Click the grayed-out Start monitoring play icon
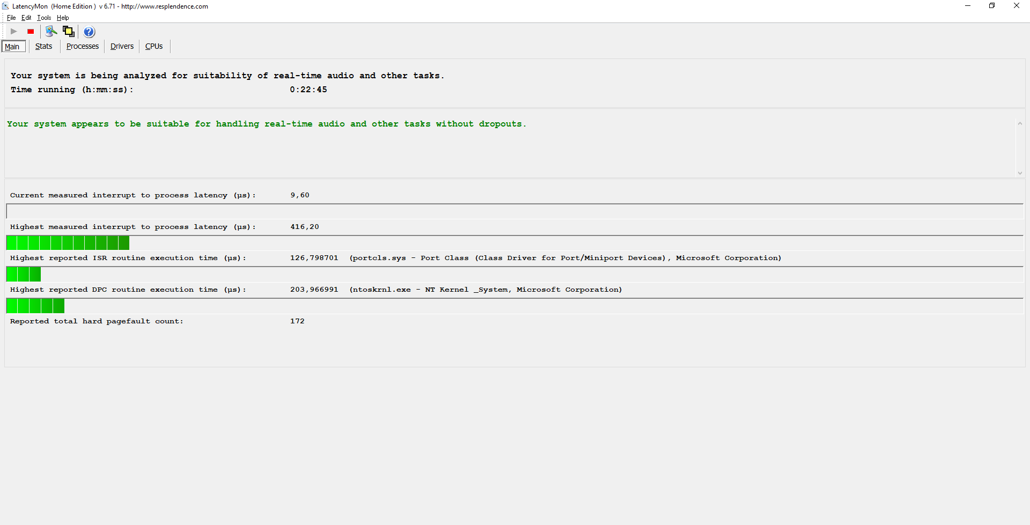Screen dimensions: 1030x525 click(14, 32)
